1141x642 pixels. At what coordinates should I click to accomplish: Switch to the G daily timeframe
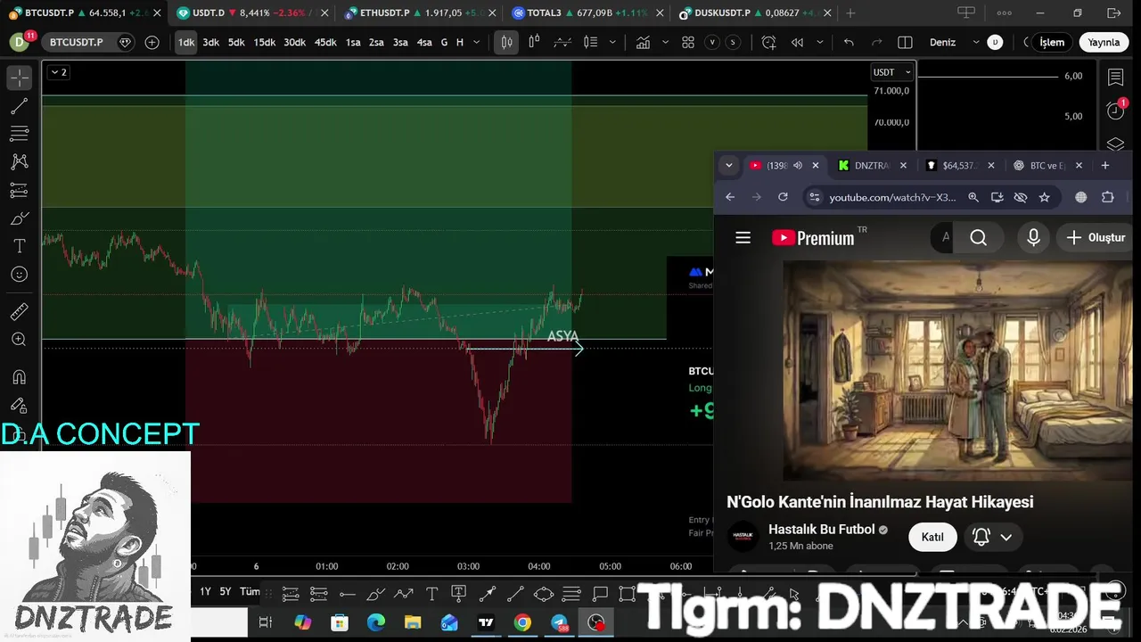coord(444,42)
